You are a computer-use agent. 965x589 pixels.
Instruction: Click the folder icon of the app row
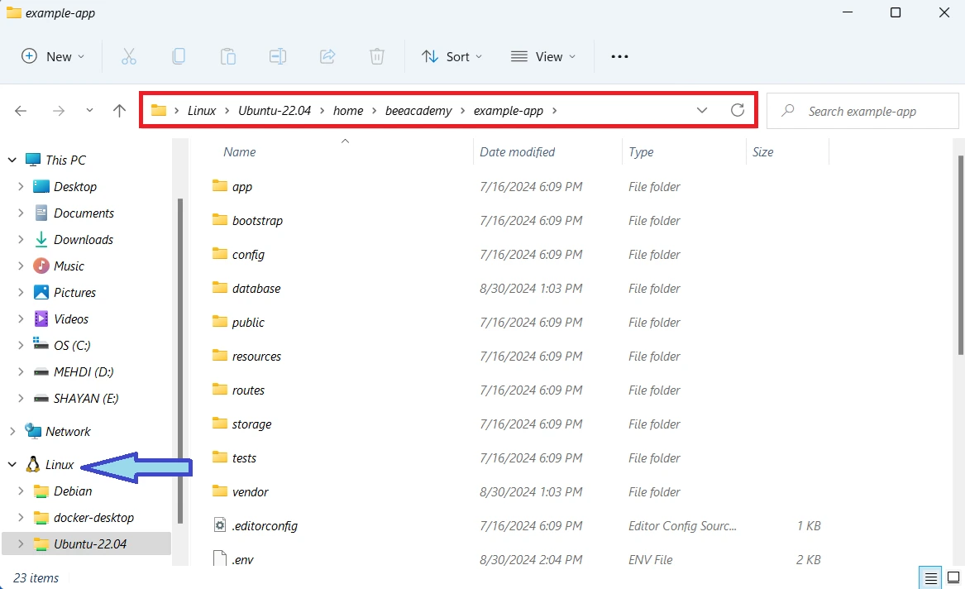[220, 186]
